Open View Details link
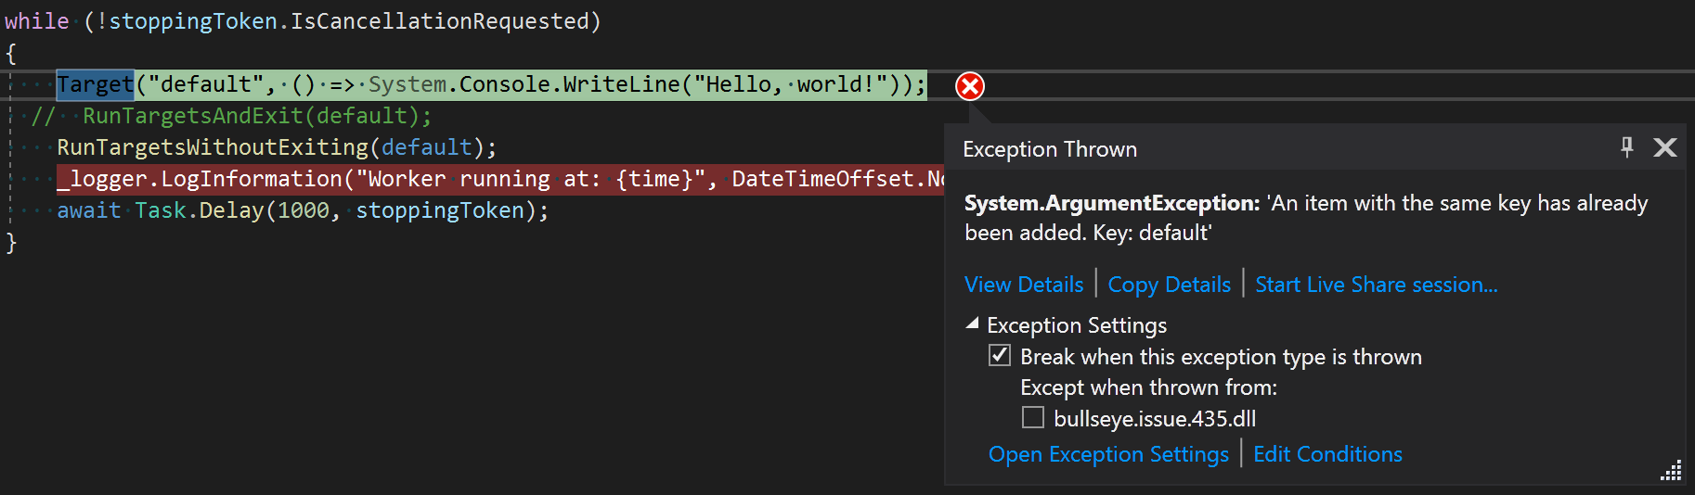The width and height of the screenshot is (1695, 495). (x=1024, y=285)
